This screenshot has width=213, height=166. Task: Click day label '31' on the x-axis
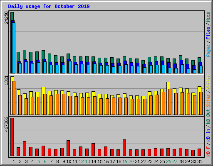[x=200, y=161]
